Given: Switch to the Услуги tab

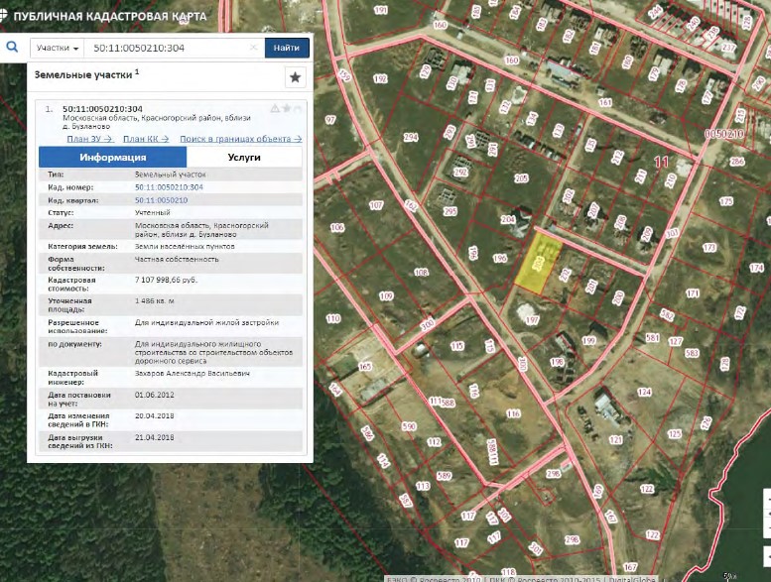Looking at the screenshot, I should pos(243,157).
